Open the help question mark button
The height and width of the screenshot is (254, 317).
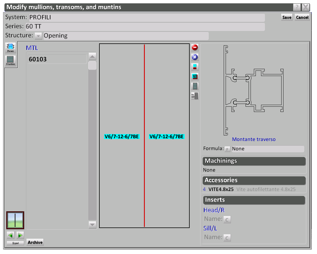pyautogui.click(x=297, y=7)
